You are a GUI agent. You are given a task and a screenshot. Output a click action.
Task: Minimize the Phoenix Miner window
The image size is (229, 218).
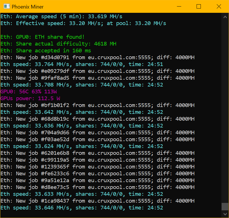pyautogui.click(x=179, y=7)
